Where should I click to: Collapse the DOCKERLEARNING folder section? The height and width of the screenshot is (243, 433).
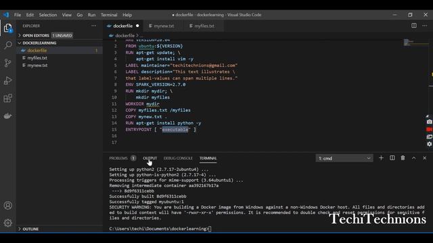click(60, 43)
